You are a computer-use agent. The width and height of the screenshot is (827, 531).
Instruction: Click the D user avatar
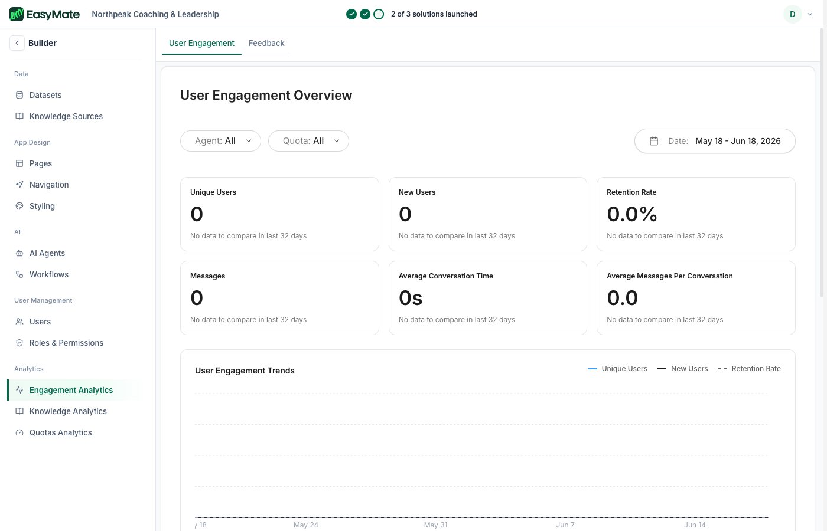point(793,14)
